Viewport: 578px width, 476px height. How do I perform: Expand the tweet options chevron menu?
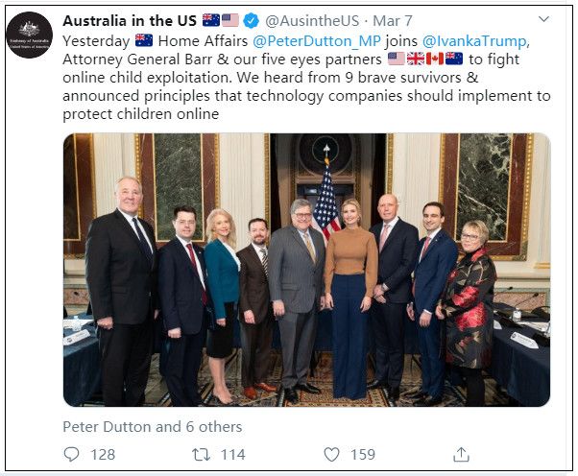pos(543,19)
